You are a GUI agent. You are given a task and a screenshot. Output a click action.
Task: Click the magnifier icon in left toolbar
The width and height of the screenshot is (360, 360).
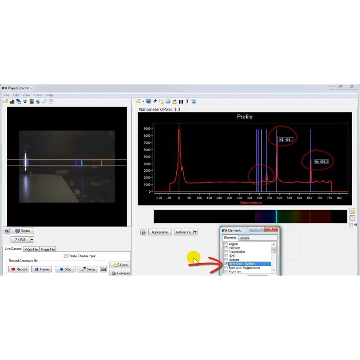click(x=44, y=101)
